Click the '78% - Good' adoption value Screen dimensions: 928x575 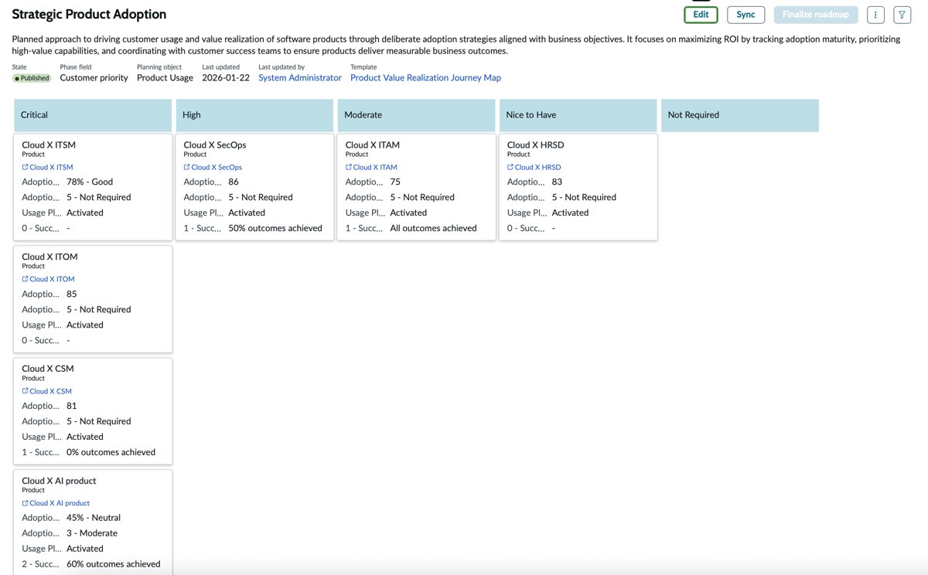click(x=90, y=182)
